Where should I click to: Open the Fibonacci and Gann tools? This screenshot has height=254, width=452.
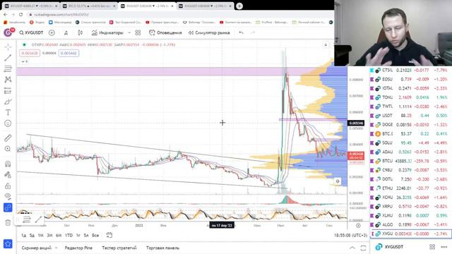[x=8, y=68]
